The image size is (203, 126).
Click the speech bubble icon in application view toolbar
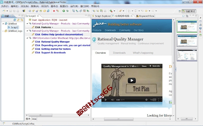pyautogui.click(x=183, y=16)
